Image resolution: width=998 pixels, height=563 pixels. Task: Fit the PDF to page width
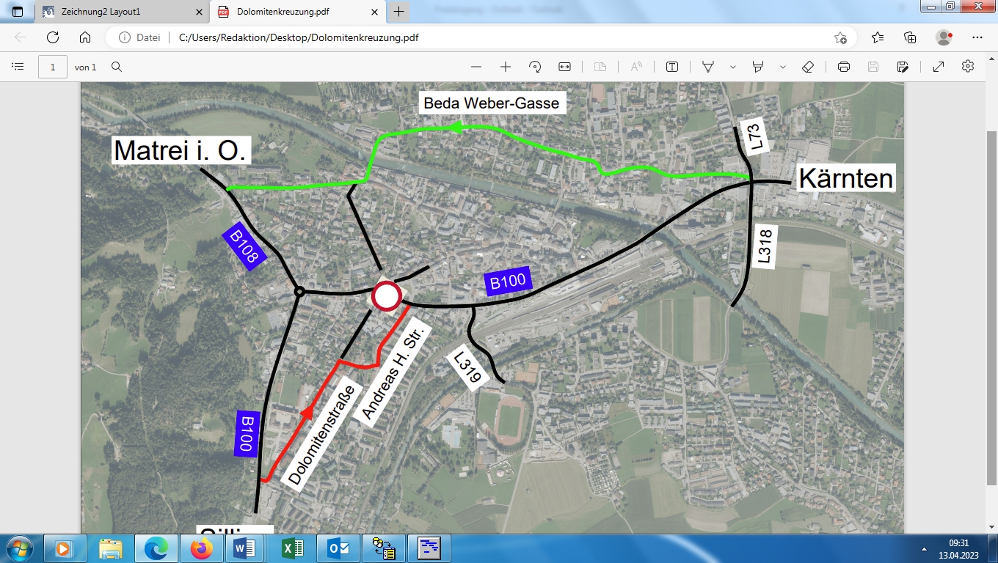pos(564,66)
